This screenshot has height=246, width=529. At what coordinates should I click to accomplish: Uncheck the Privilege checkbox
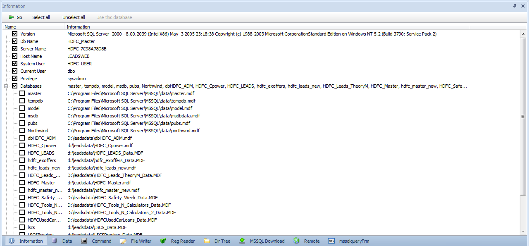(15, 79)
